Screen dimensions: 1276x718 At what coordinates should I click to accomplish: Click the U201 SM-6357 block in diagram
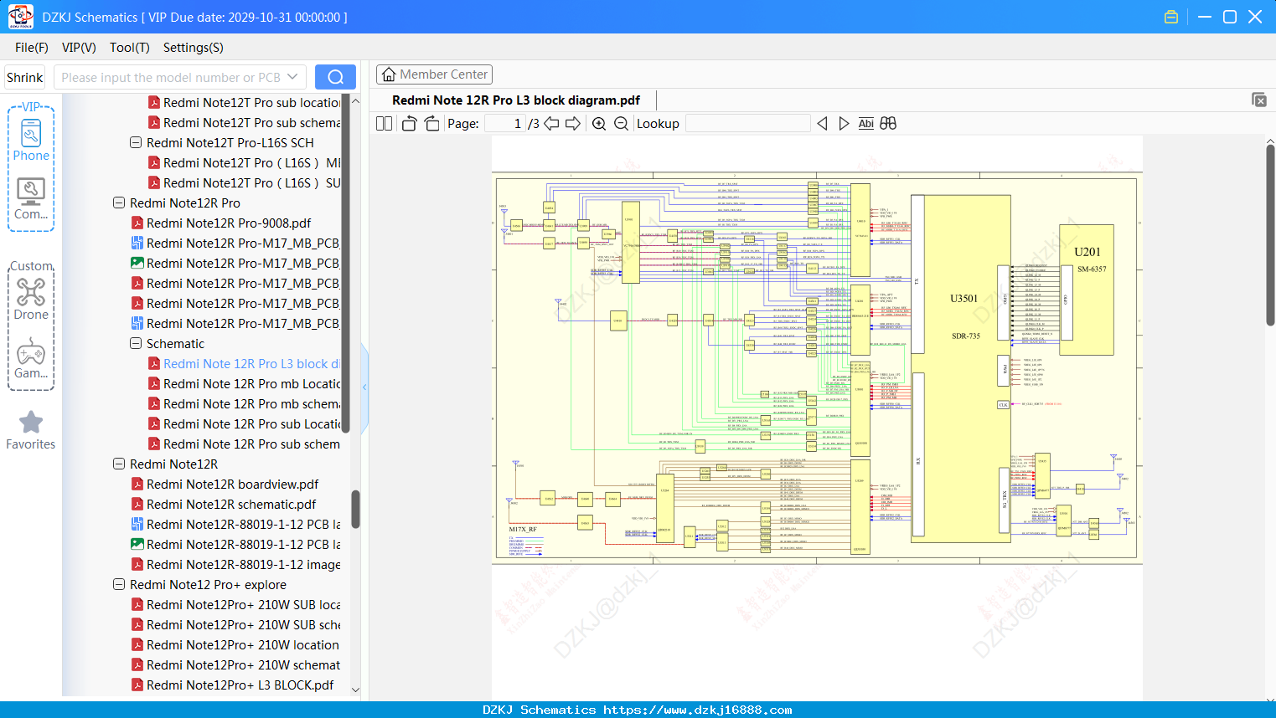click(x=1087, y=290)
